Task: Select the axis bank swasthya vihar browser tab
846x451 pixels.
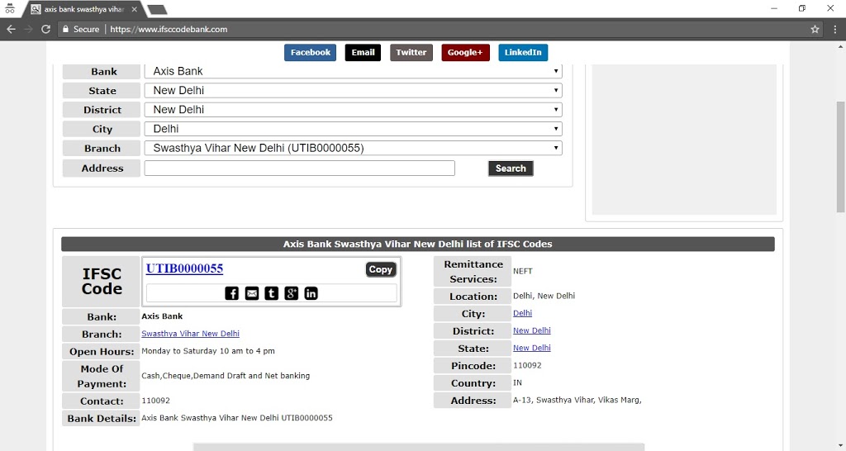Action: 83,9
